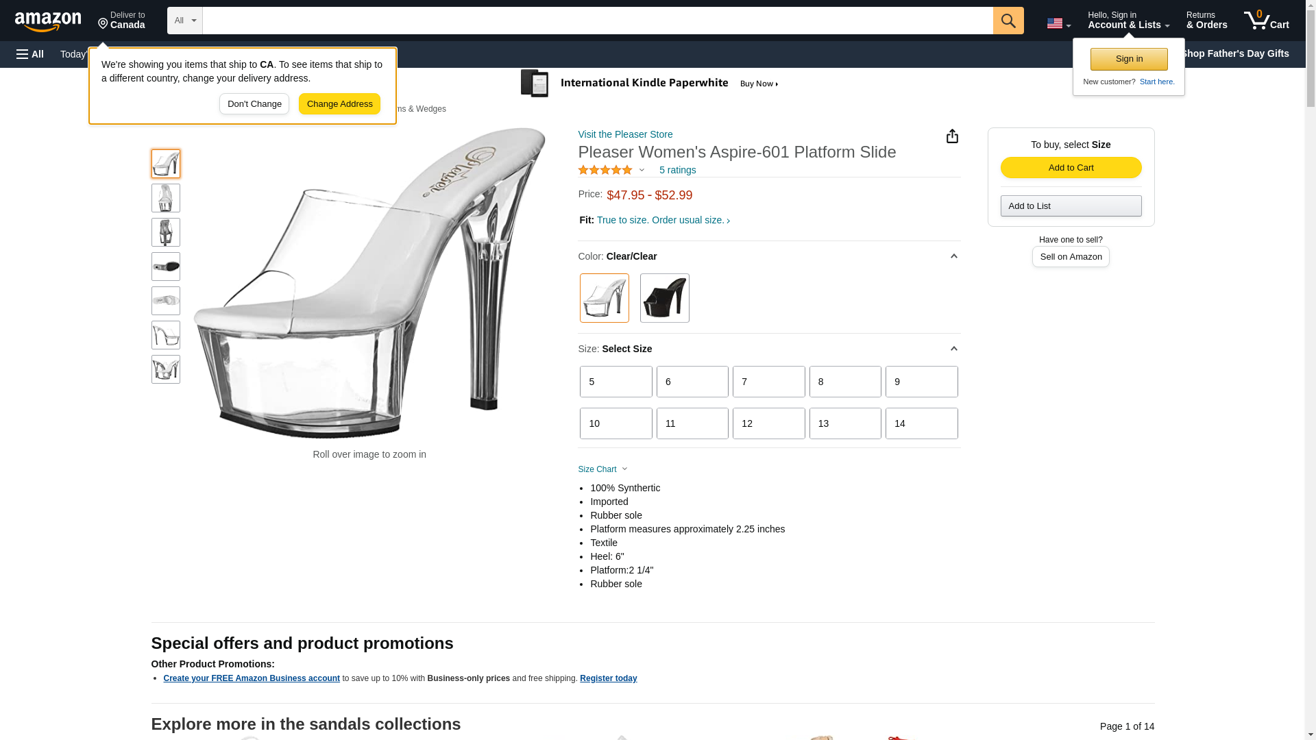Expand the Size Chart
Image resolution: width=1316 pixels, height=740 pixels.
[602, 469]
